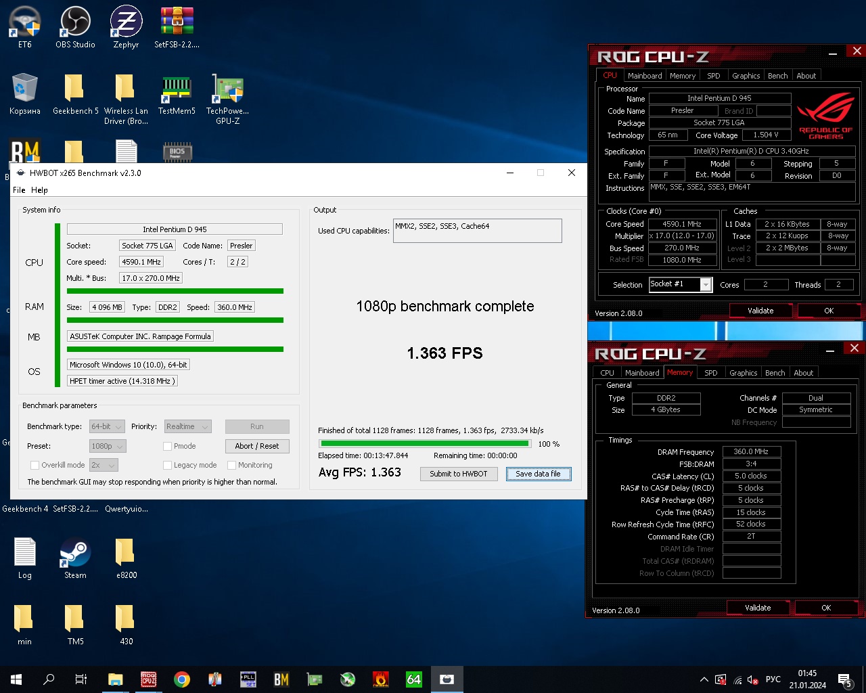Launch TestMem5 desktop shortcut
Image resolution: width=866 pixels, height=693 pixels.
177,94
